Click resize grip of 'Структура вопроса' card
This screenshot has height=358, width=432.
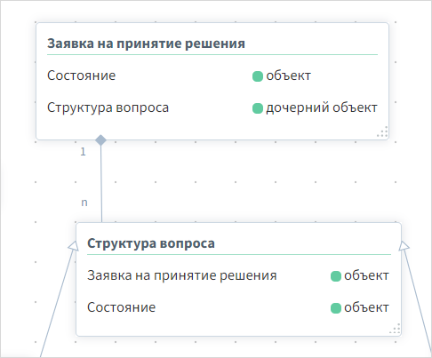pos(395,329)
